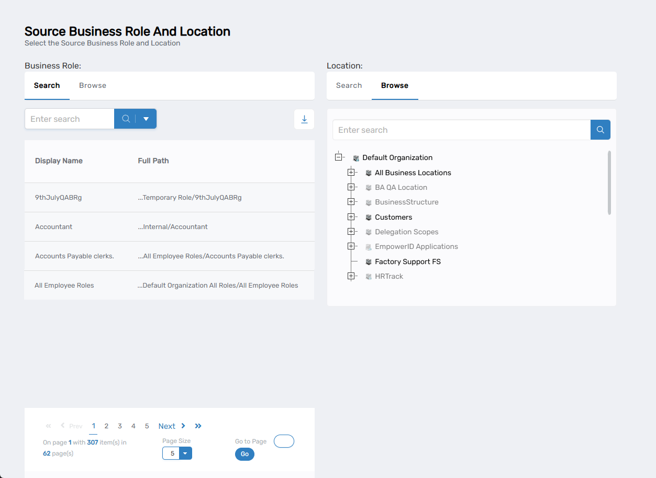Click the Location search magnifier icon

[x=600, y=129]
